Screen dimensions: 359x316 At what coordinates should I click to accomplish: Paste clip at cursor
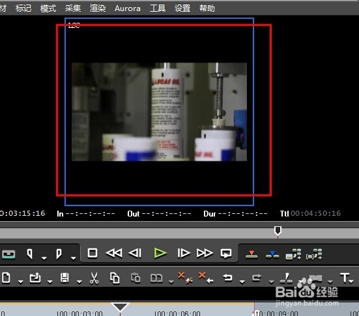point(136,278)
